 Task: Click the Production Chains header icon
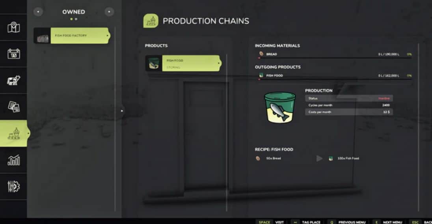pyautogui.click(x=151, y=21)
